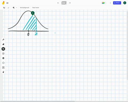Open the Jamboard home logo
This screenshot has height=102, width=128.
(3, 3)
